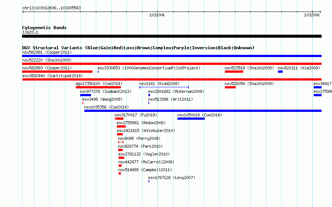
Task: Open esv3330653 (1000GenomesConsortiumPilotProject) variant
Action: pos(149,68)
